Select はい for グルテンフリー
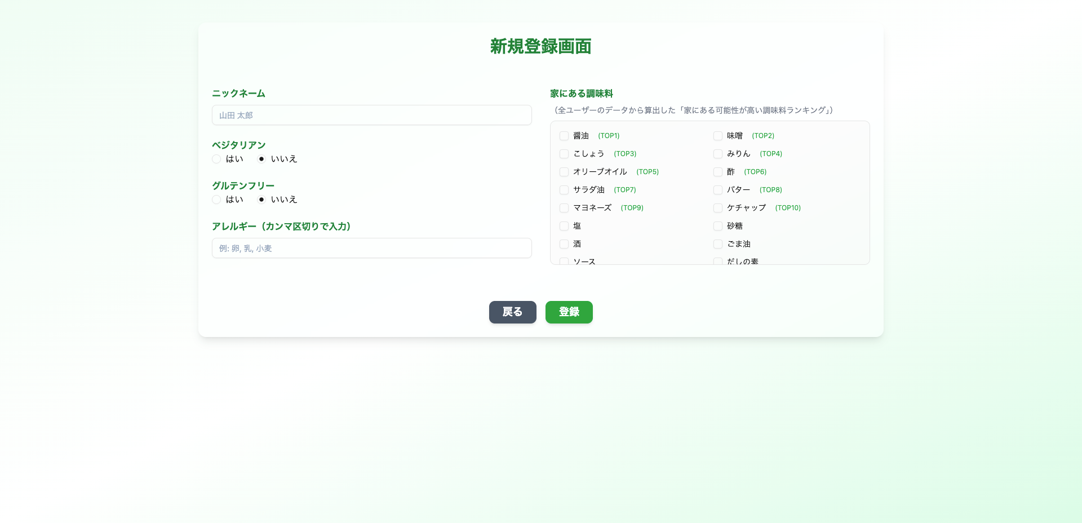The height and width of the screenshot is (523, 1082). point(216,200)
